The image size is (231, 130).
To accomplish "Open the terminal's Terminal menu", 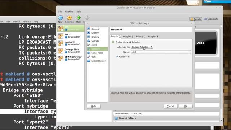I will coord(27,22).
